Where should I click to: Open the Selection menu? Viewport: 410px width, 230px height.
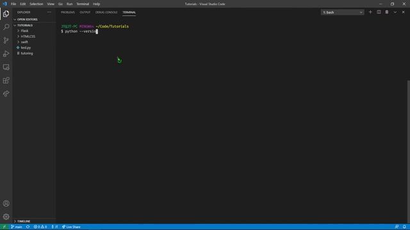[37, 4]
